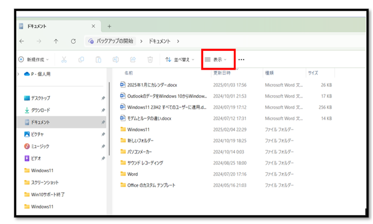Go up one folder level
Viewport: 373px width, 224px height.
pyautogui.click(x=56, y=41)
